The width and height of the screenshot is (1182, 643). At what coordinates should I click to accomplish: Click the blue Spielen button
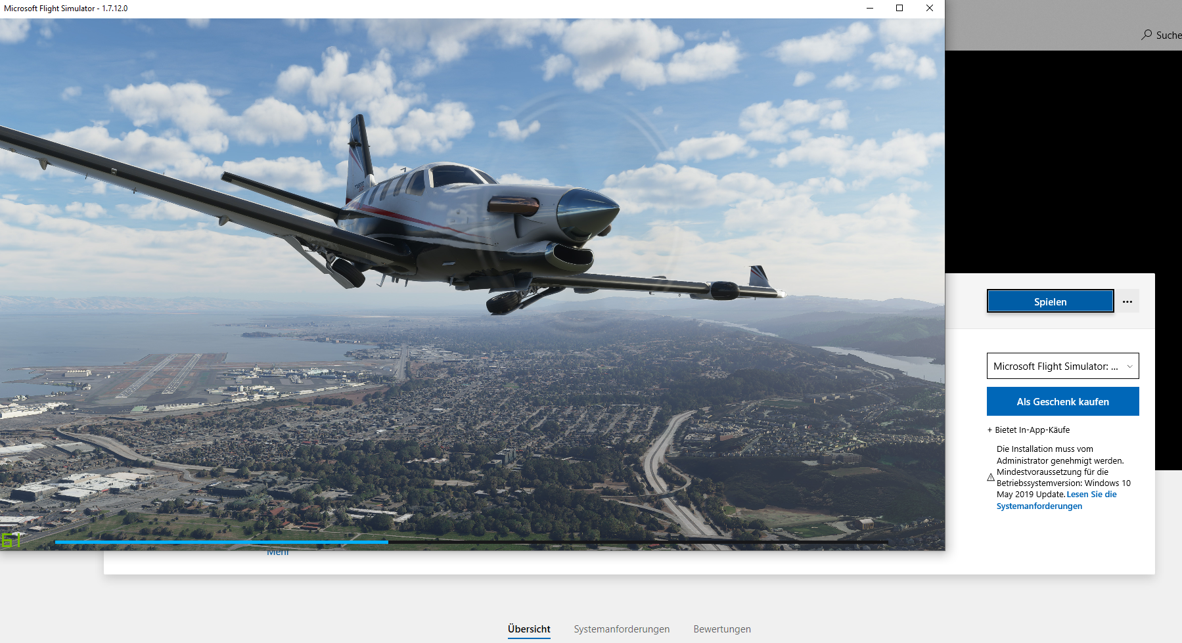point(1050,301)
